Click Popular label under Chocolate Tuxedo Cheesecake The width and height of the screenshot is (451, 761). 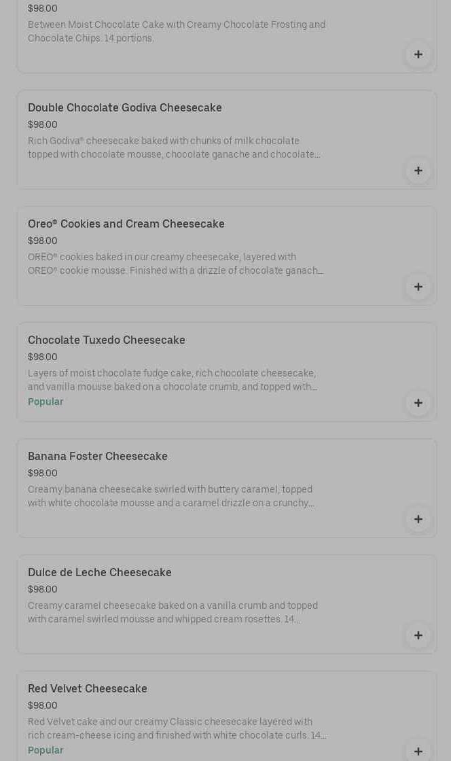point(46,402)
